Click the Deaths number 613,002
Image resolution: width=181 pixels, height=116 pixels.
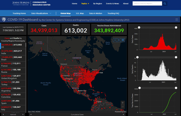point(76,31)
